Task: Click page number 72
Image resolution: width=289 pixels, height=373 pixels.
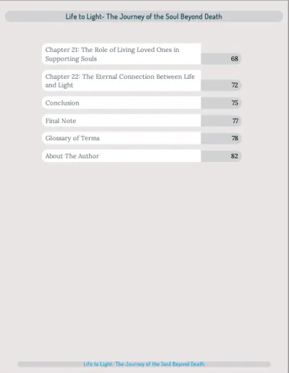Action: (x=235, y=85)
